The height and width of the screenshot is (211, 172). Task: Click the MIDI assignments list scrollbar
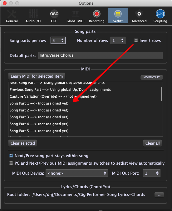(x=162, y=94)
